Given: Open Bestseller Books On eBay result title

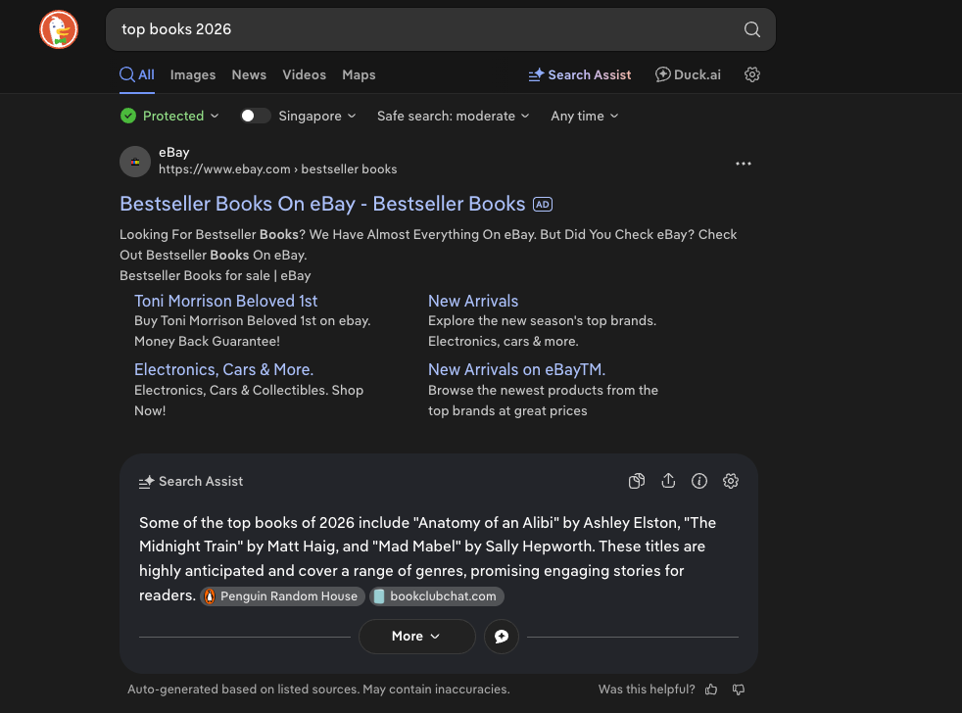Looking at the screenshot, I should point(322,204).
